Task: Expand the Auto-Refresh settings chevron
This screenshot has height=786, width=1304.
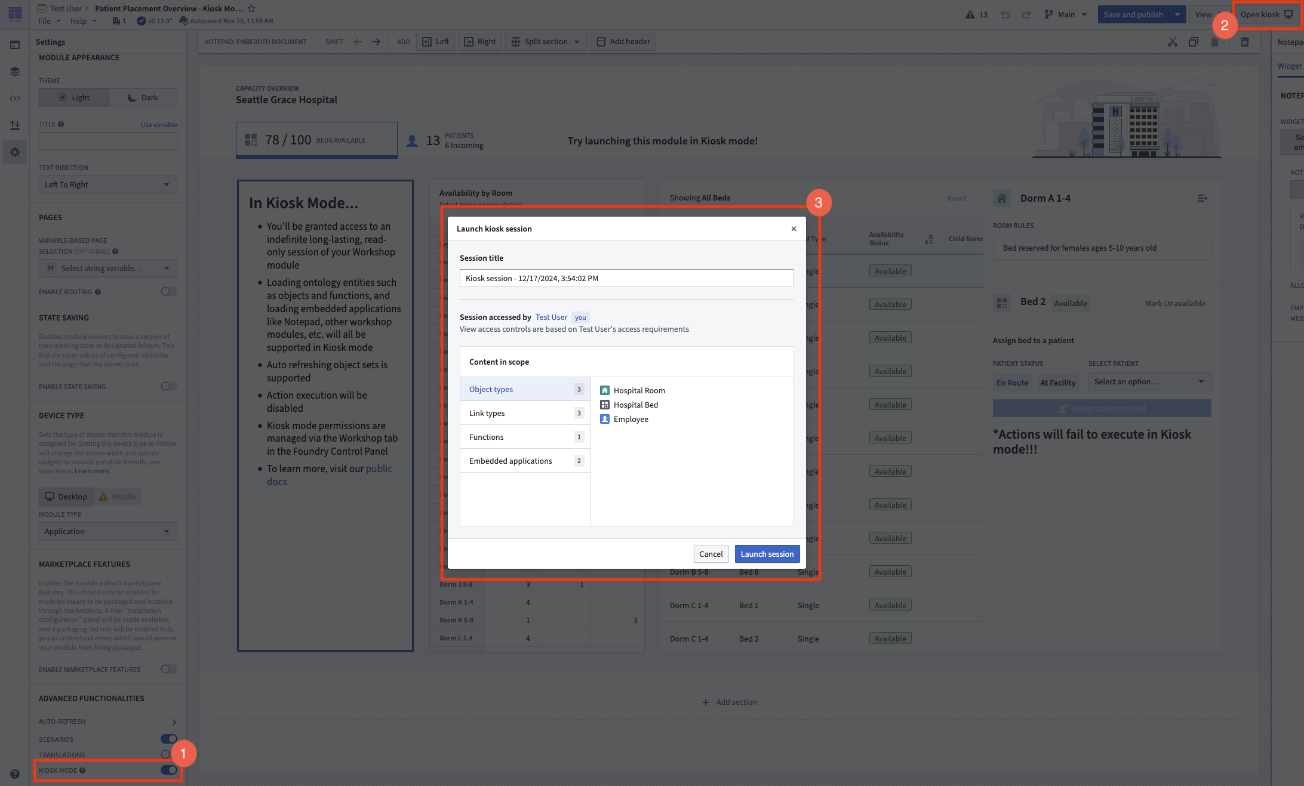Action: coord(174,722)
